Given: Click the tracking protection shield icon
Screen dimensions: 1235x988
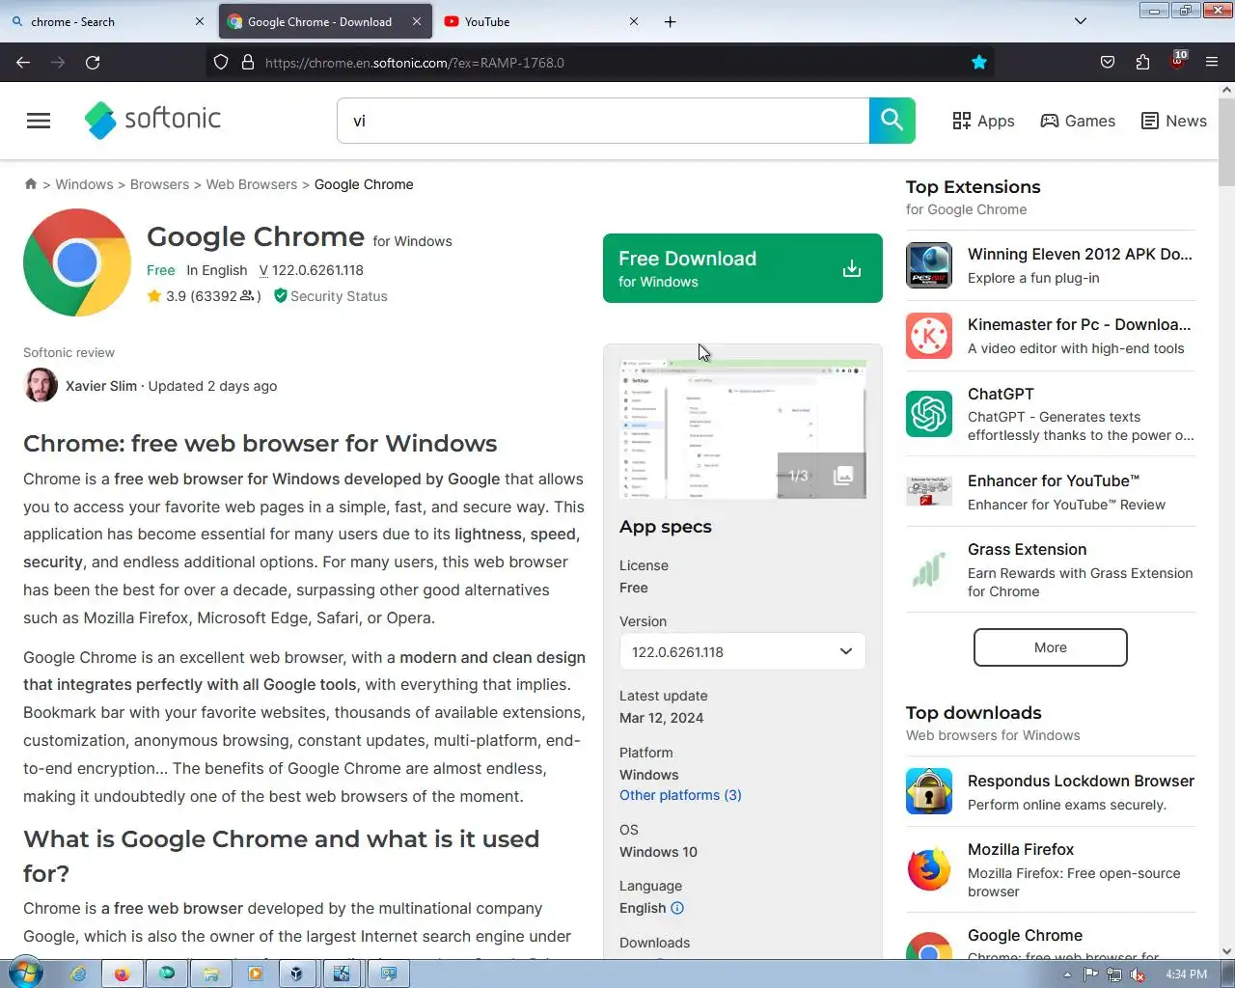Looking at the screenshot, I should (x=221, y=62).
